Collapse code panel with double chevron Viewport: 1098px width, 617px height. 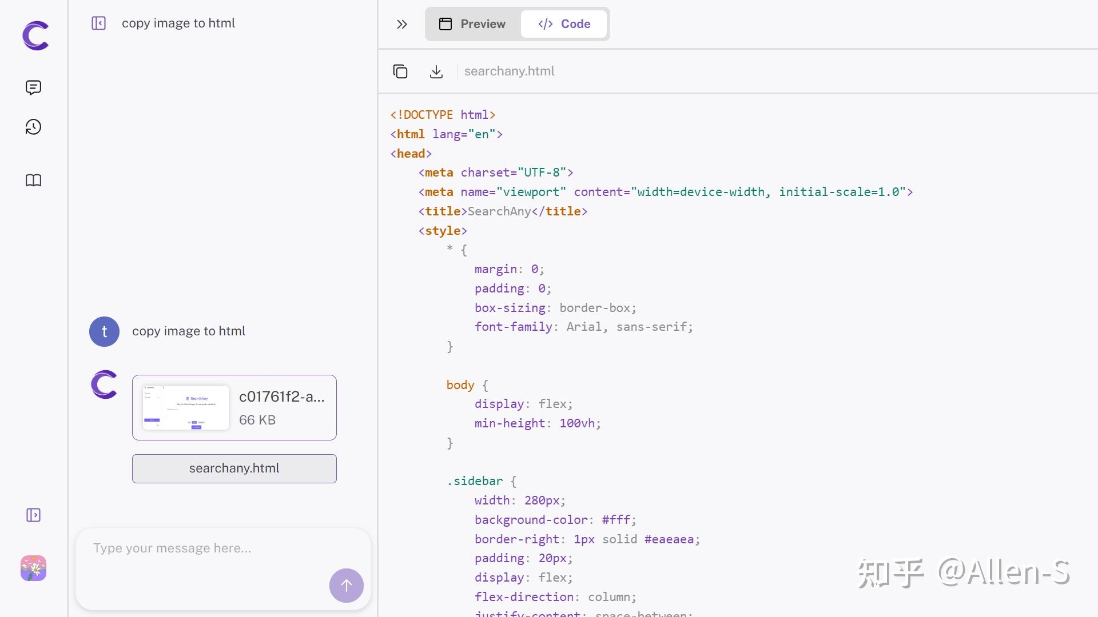coord(402,24)
